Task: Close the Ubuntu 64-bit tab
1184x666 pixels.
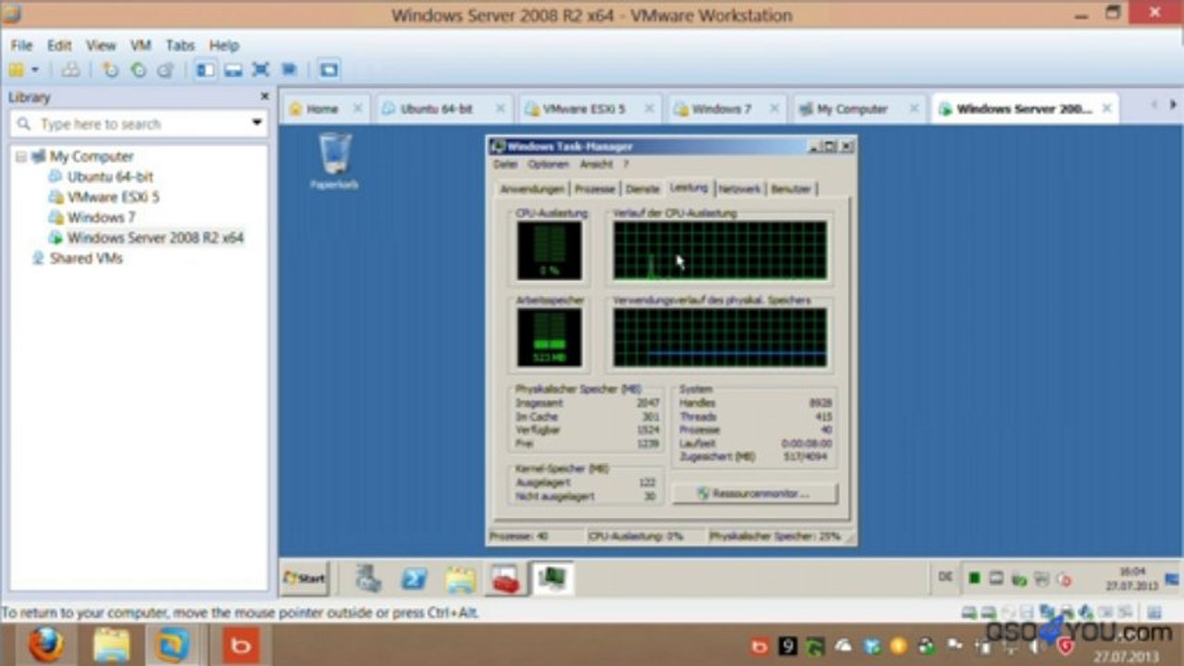Action: point(501,108)
